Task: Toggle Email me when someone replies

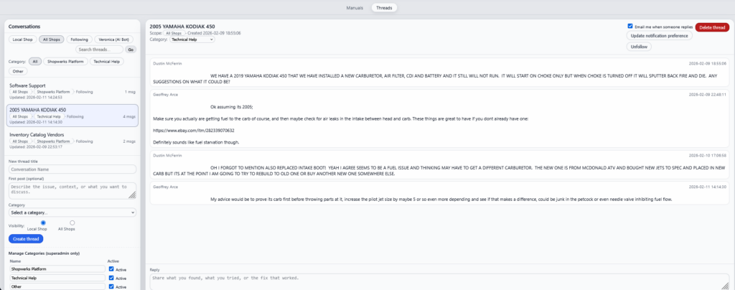Action: pyautogui.click(x=630, y=26)
